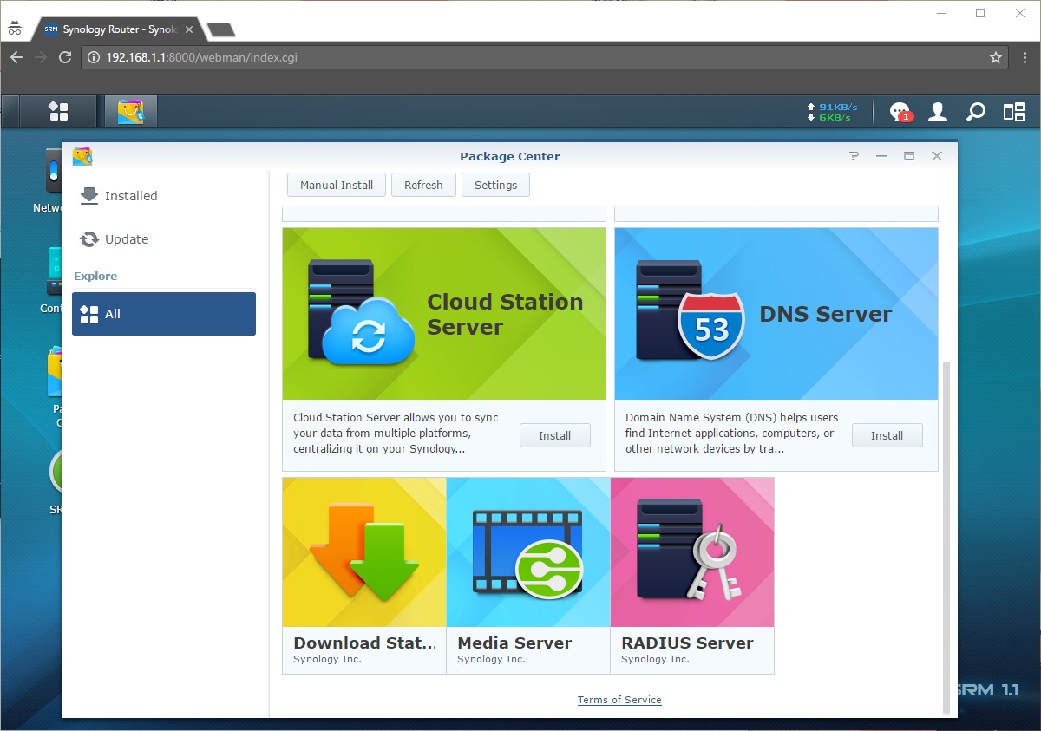This screenshot has height=731, width=1041.
Task: Click the Cloud Station Server title text
Action: 505,314
